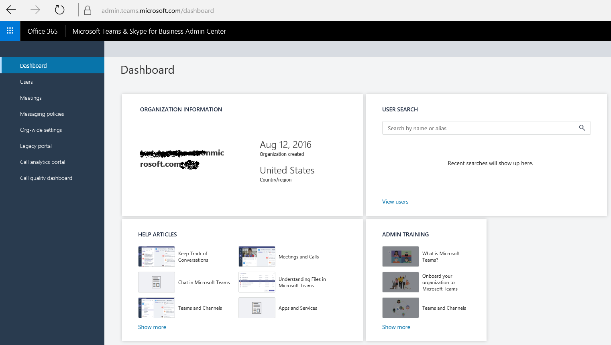Open Onboard your organization training thumbnail
This screenshot has width=611, height=345.
coord(401,282)
